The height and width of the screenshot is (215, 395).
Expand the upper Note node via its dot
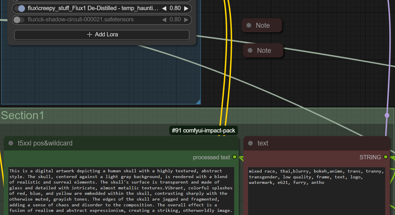(x=249, y=25)
